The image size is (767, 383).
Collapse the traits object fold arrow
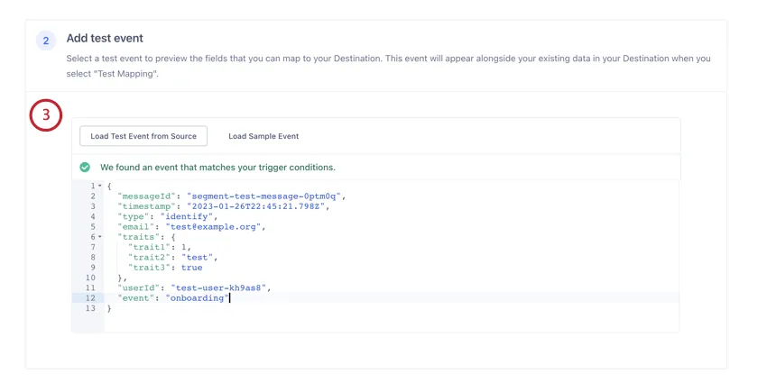tap(99, 237)
